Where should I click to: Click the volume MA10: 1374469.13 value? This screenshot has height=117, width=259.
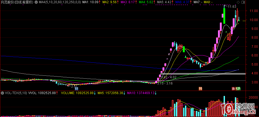point(141,93)
